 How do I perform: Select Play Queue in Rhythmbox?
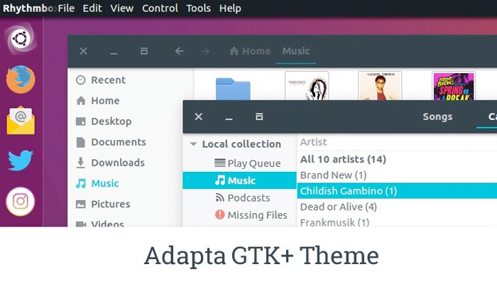(x=248, y=163)
